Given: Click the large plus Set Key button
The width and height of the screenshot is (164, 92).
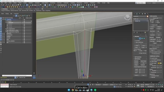Looking at the screenshot, I should [x=138, y=86].
